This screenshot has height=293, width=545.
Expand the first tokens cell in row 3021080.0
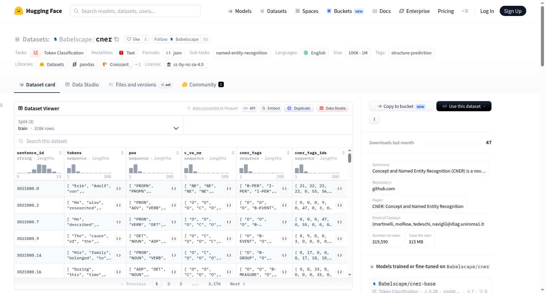(x=119, y=189)
